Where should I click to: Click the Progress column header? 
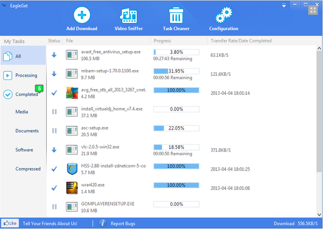click(x=162, y=41)
